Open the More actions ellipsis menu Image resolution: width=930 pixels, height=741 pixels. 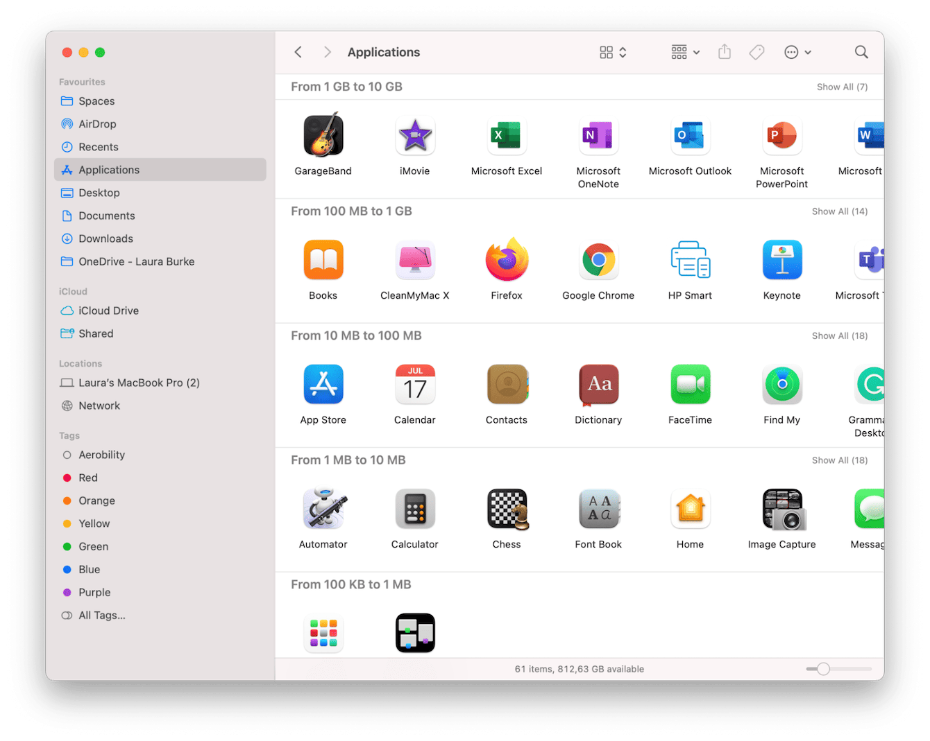(x=797, y=52)
